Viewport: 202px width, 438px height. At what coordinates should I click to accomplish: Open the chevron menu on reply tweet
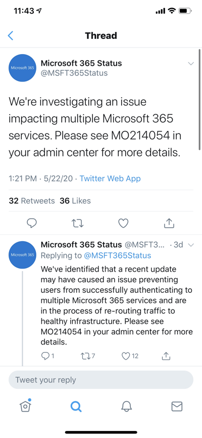[191, 245]
